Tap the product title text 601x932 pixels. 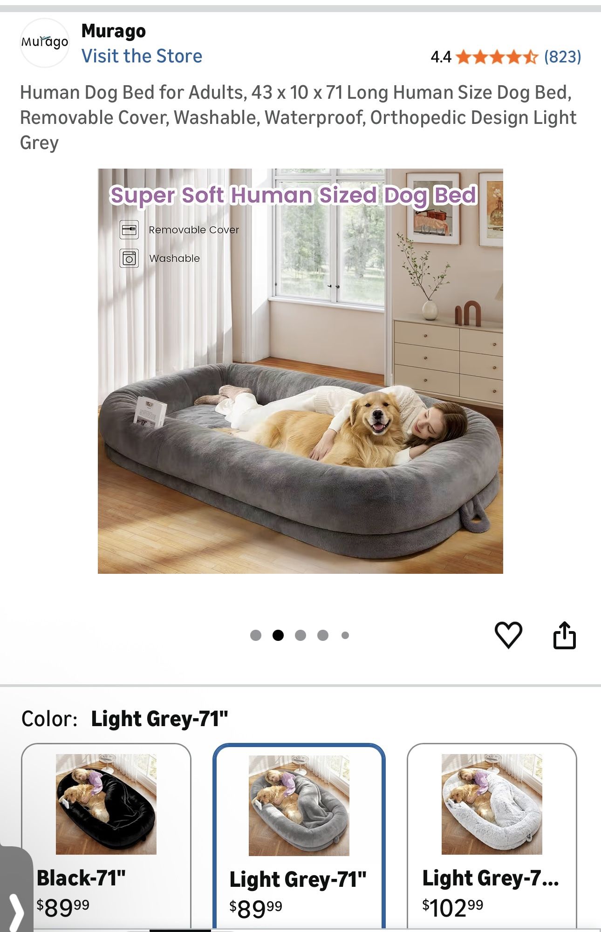click(298, 117)
